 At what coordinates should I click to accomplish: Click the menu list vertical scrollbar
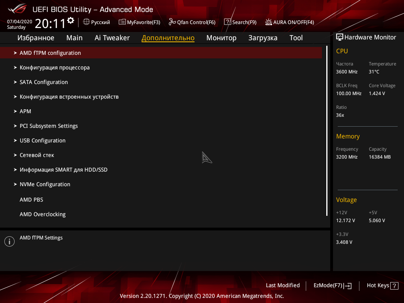coord(327,131)
